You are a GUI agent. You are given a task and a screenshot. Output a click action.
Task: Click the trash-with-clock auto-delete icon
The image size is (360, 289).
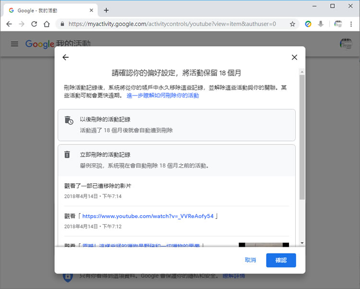point(69,120)
